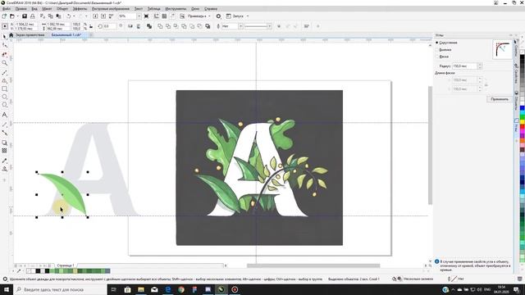Open the zoom level dropdown
This screenshot has width=525, height=295.
[x=139, y=16]
